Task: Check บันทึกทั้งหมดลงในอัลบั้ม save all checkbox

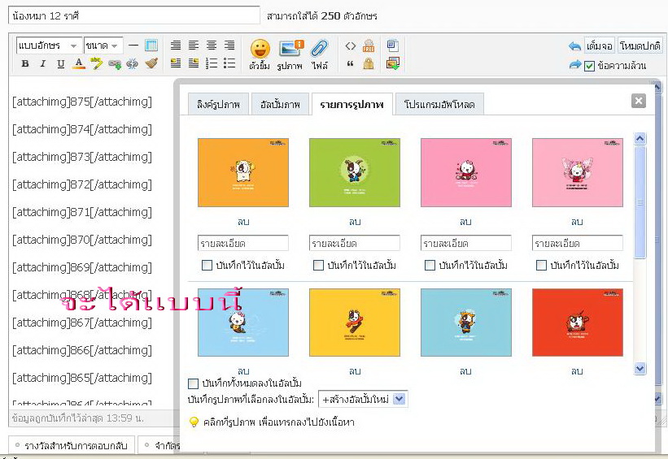Action: tap(193, 383)
